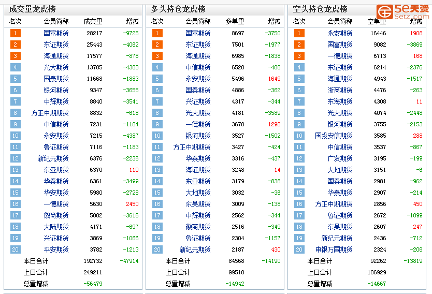The height and width of the screenshot is (294, 432).
Task: Click 新纪元期货 in the 多头持仓龙虎榜 table
Action: point(195,249)
